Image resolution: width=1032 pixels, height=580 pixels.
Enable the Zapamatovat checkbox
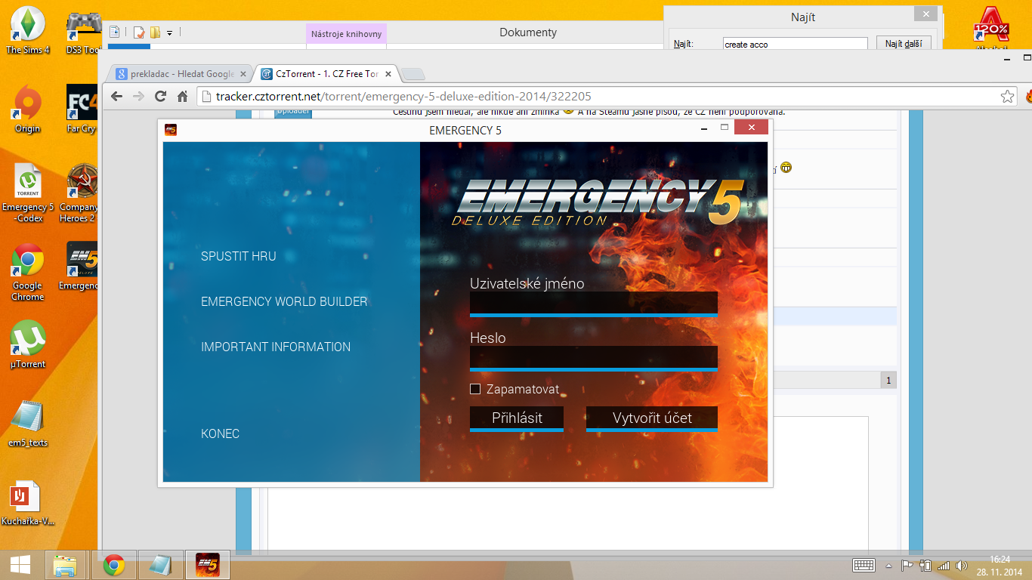point(475,389)
